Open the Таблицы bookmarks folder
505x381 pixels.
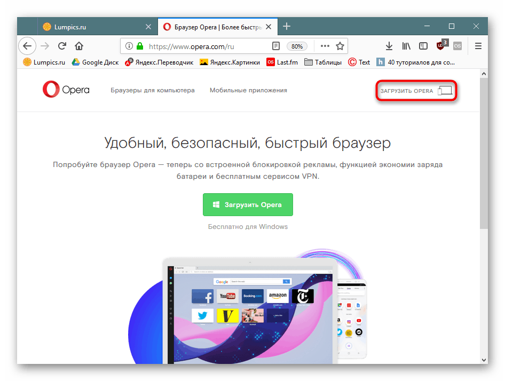[x=323, y=62]
